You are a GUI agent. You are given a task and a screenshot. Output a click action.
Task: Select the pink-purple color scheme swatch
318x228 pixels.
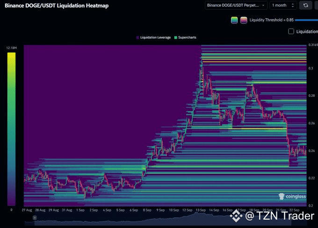pos(244,20)
